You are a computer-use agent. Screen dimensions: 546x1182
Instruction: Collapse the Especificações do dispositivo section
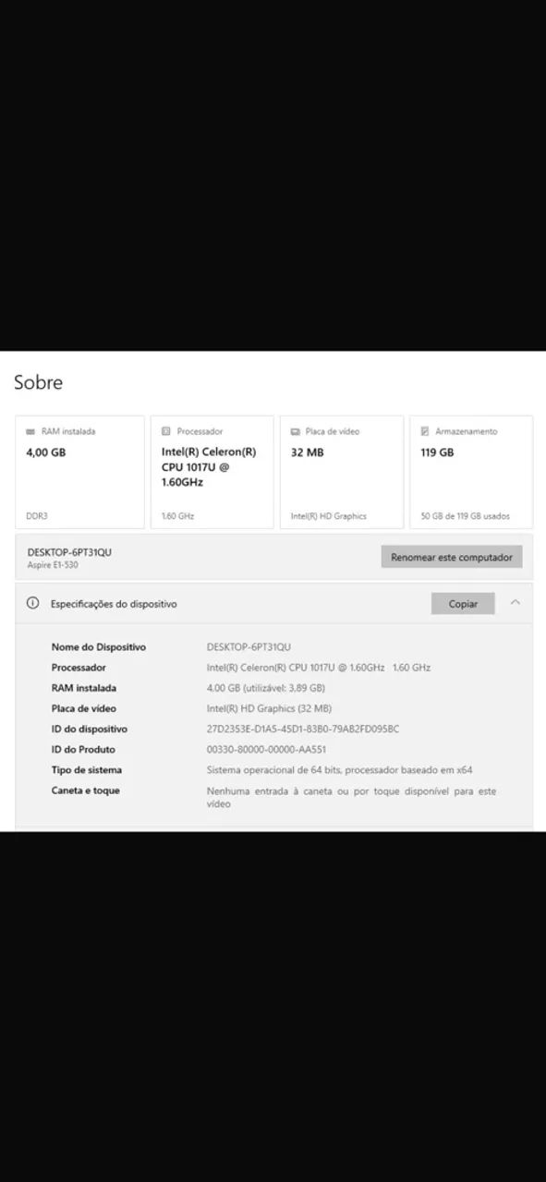516,603
